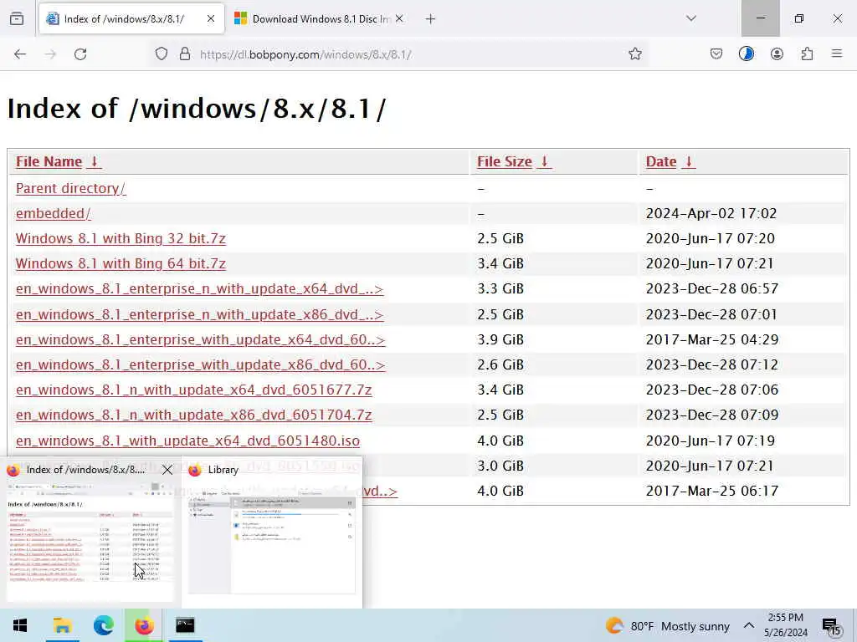Screen dimensions: 857x642
Task: Download en_windows_8.1_with_update_x64_dvd_6051480.iso
Action: pyautogui.click(x=188, y=441)
